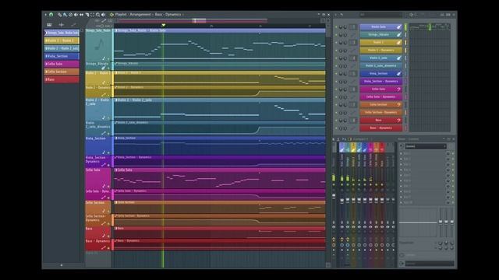The width and height of the screenshot is (499, 280).
Task: Select Viola_Section pattern in the picker list
Action: [62, 56]
